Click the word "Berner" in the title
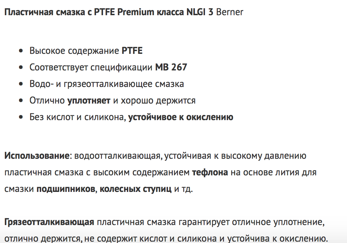The height and width of the screenshot is (243, 347). (229, 12)
